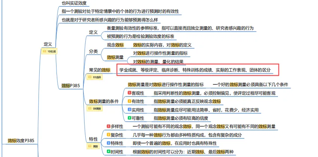Select the 复杂性 node
The height and width of the screenshot is (157, 318).
117,135
